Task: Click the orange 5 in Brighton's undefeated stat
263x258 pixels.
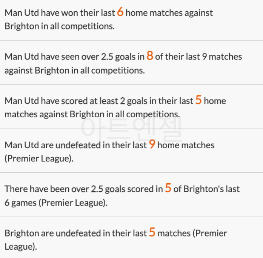Action: (x=152, y=232)
